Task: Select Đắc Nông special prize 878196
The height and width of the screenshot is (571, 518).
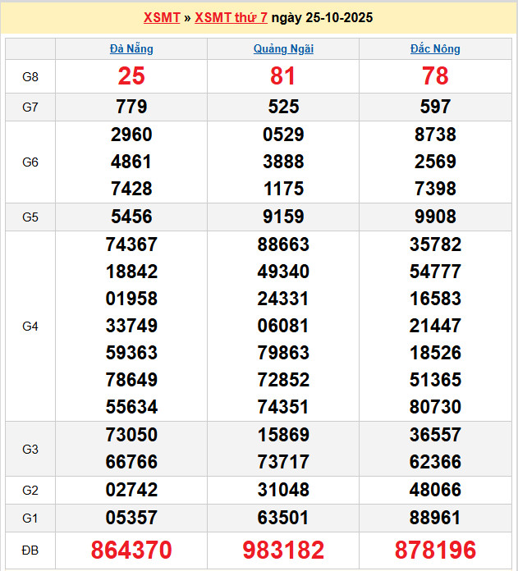Action: (435, 550)
